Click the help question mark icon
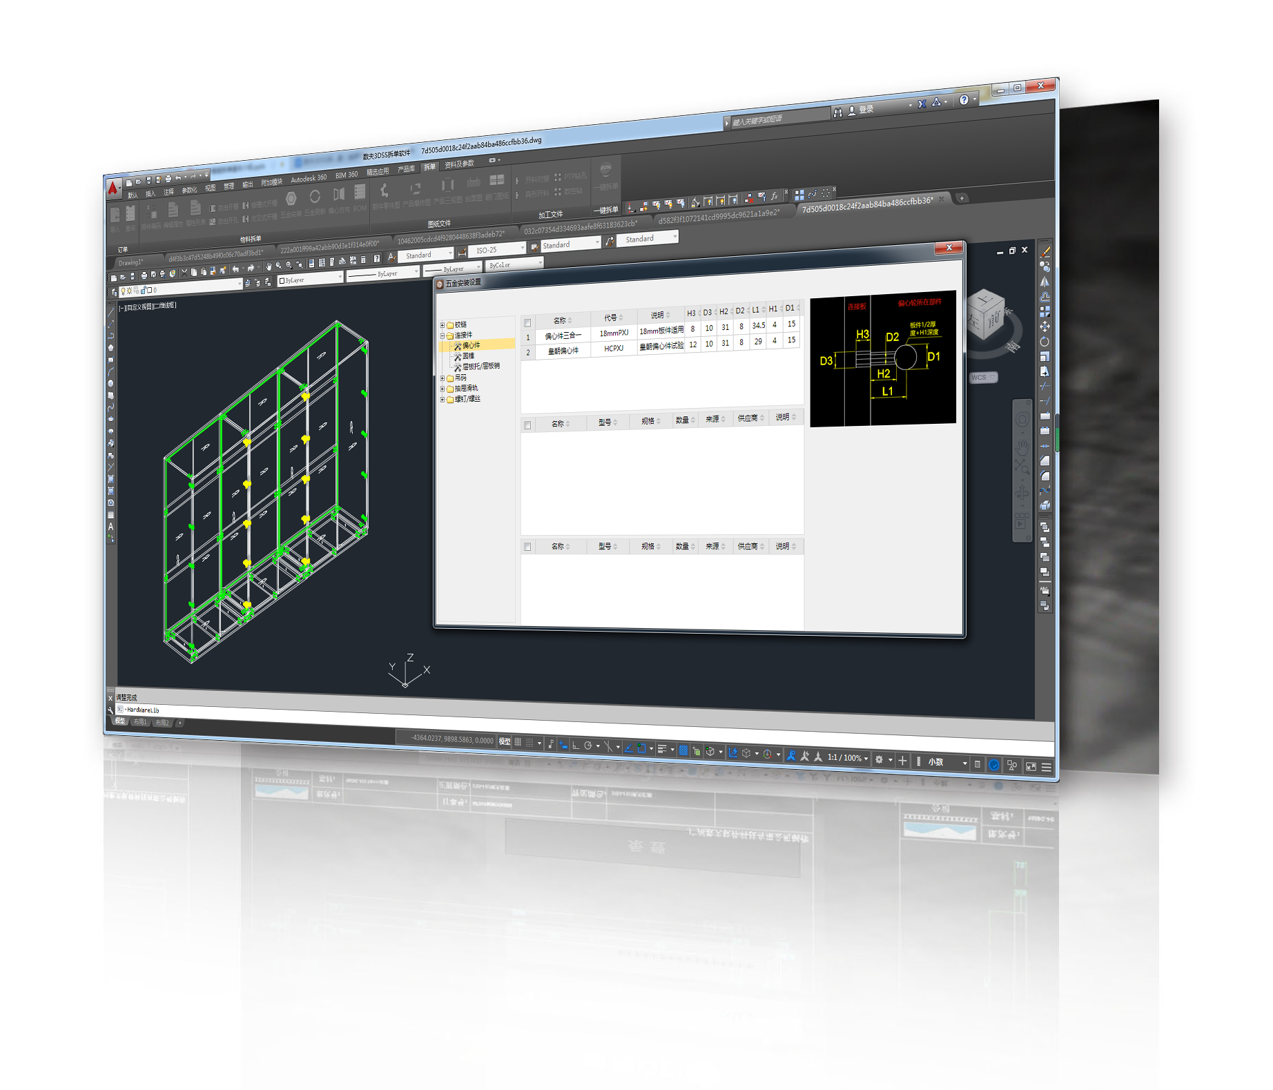1273x1090 pixels. [964, 100]
